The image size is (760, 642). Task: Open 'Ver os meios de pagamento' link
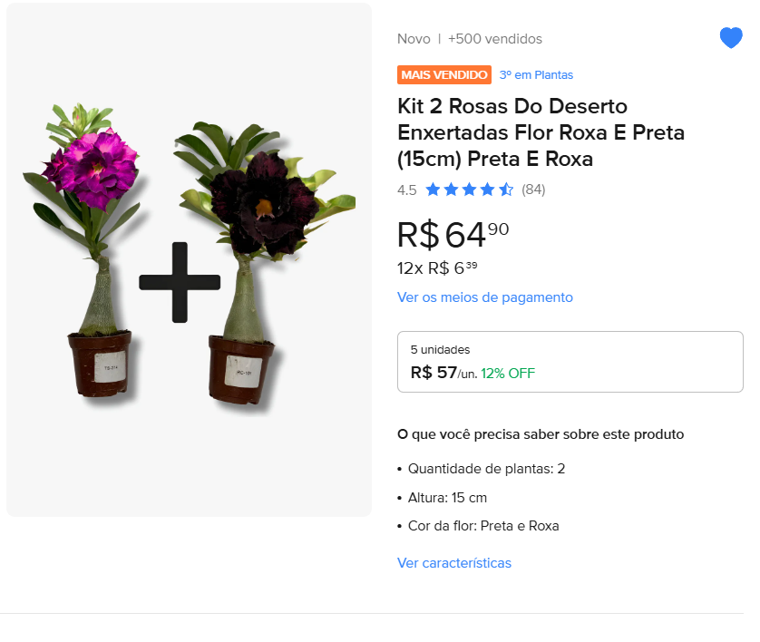[x=485, y=297]
